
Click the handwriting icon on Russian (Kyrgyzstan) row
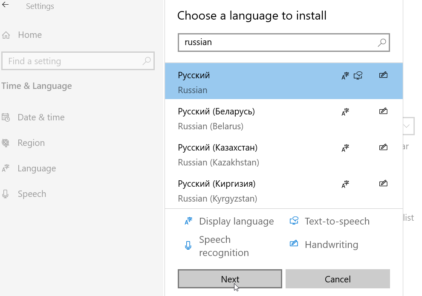point(383,184)
